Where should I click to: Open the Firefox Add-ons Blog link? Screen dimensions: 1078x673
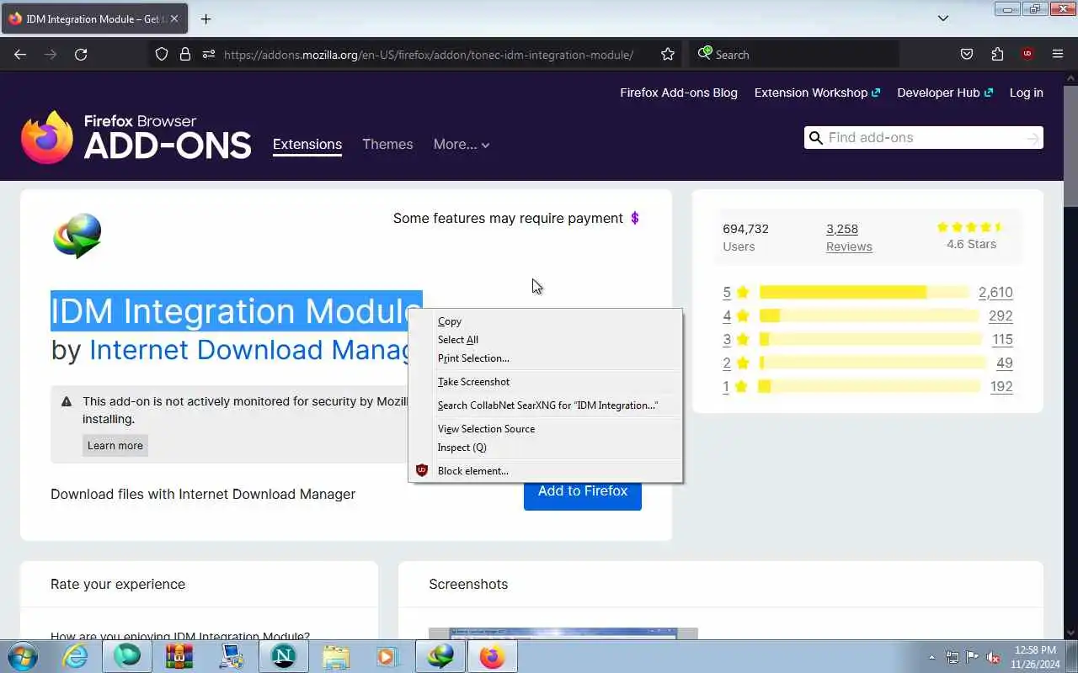(x=679, y=93)
